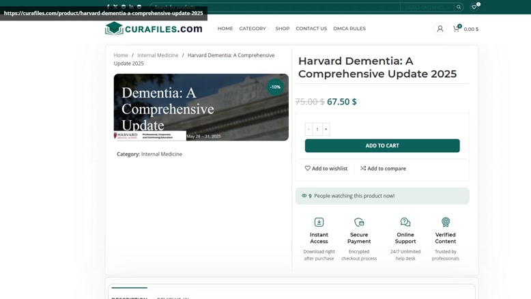This screenshot has width=531, height=299.
Task: Click the eye icon beside people watching
Action: pos(304,196)
